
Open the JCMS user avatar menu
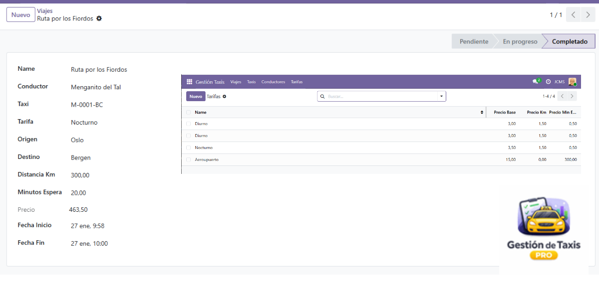tap(572, 82)
